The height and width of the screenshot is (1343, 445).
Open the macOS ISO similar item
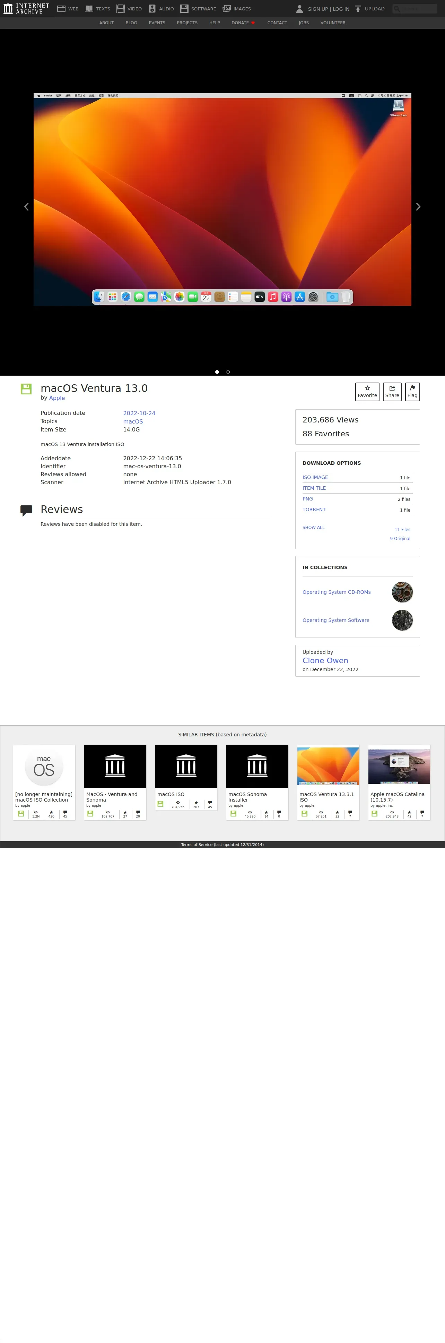186,778
